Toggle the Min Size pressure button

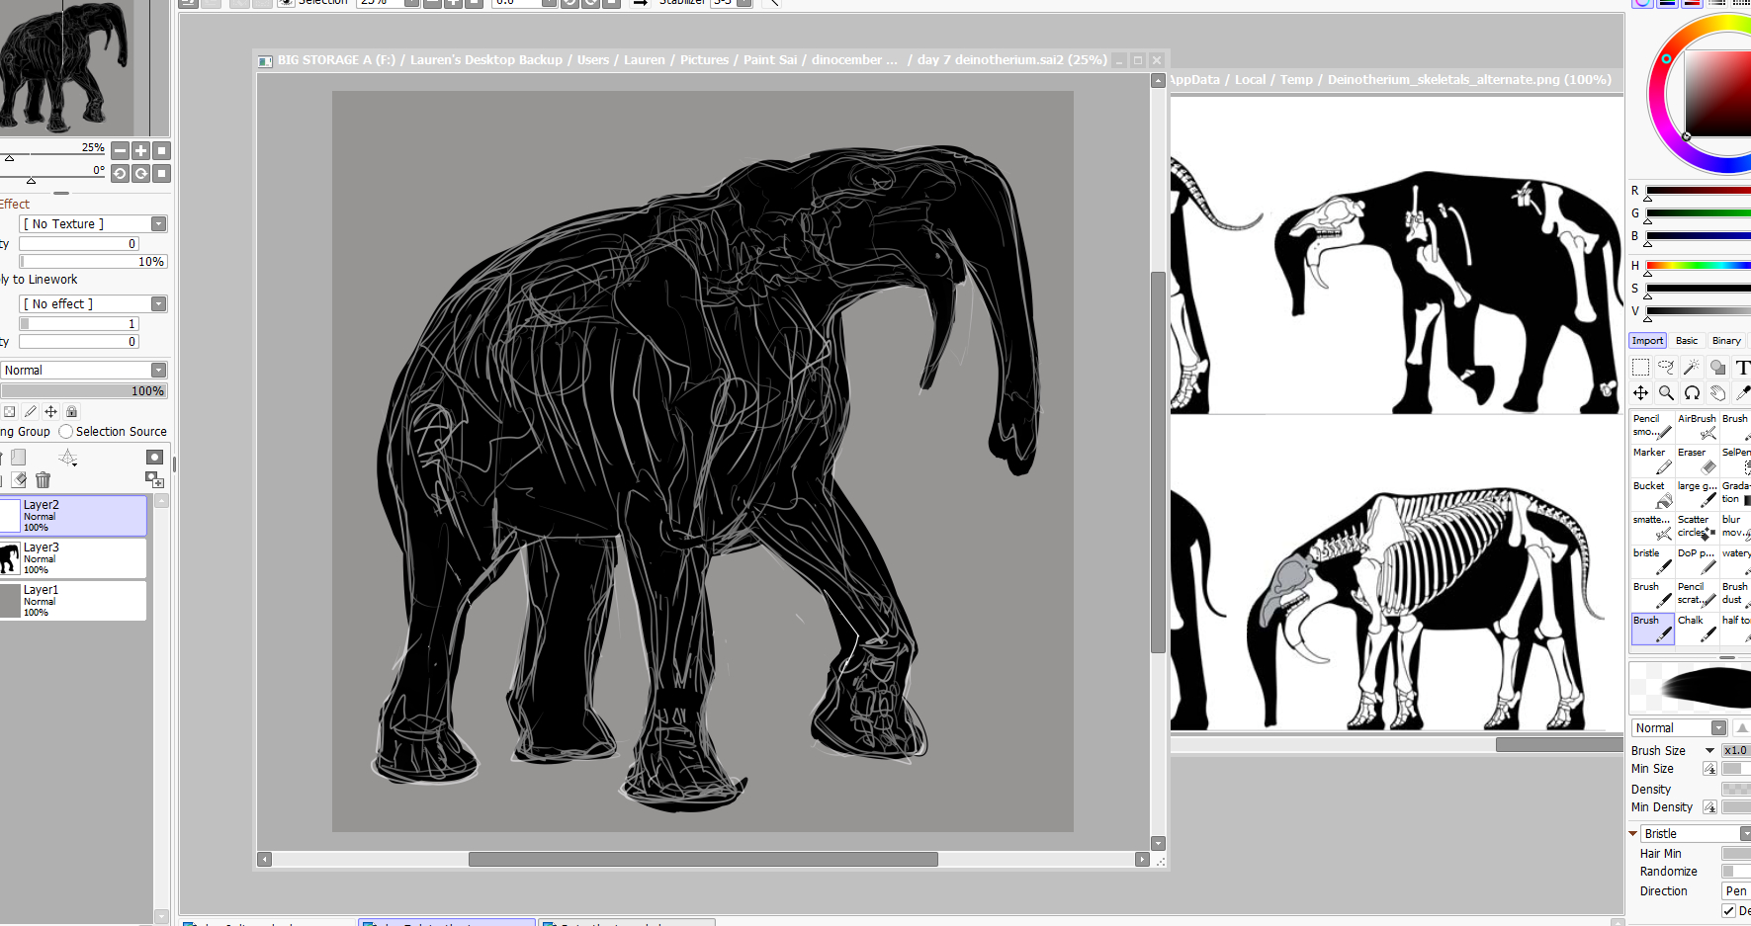1709,769
